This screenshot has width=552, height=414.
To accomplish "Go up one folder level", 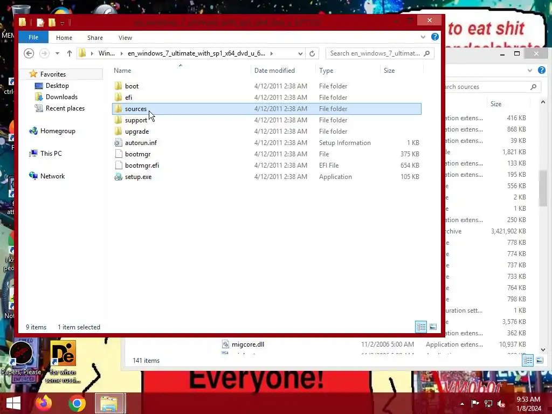I will click(70, 53).
